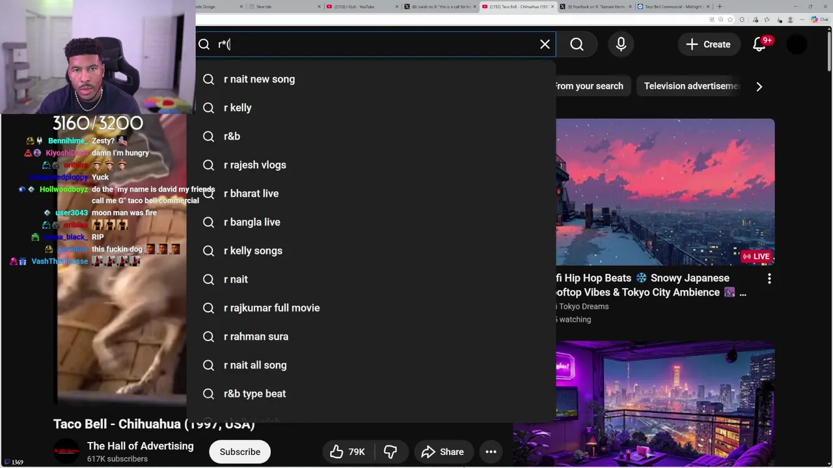Open the Tokyo Dreams channel link
This screenshot has height=468, width=833.
coord(582,306)
